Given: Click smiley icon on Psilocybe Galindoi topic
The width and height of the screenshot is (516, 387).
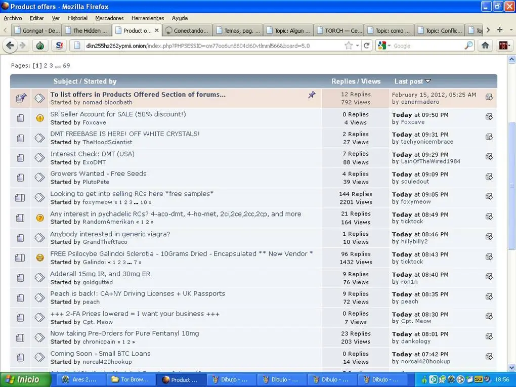Looking at the screenshot, I should coord(40,257).
